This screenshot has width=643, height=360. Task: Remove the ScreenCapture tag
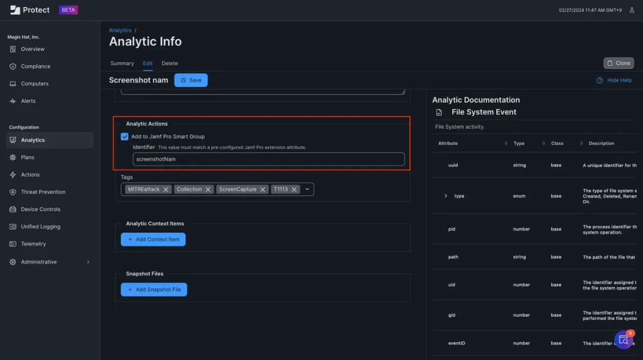point(263,189)
